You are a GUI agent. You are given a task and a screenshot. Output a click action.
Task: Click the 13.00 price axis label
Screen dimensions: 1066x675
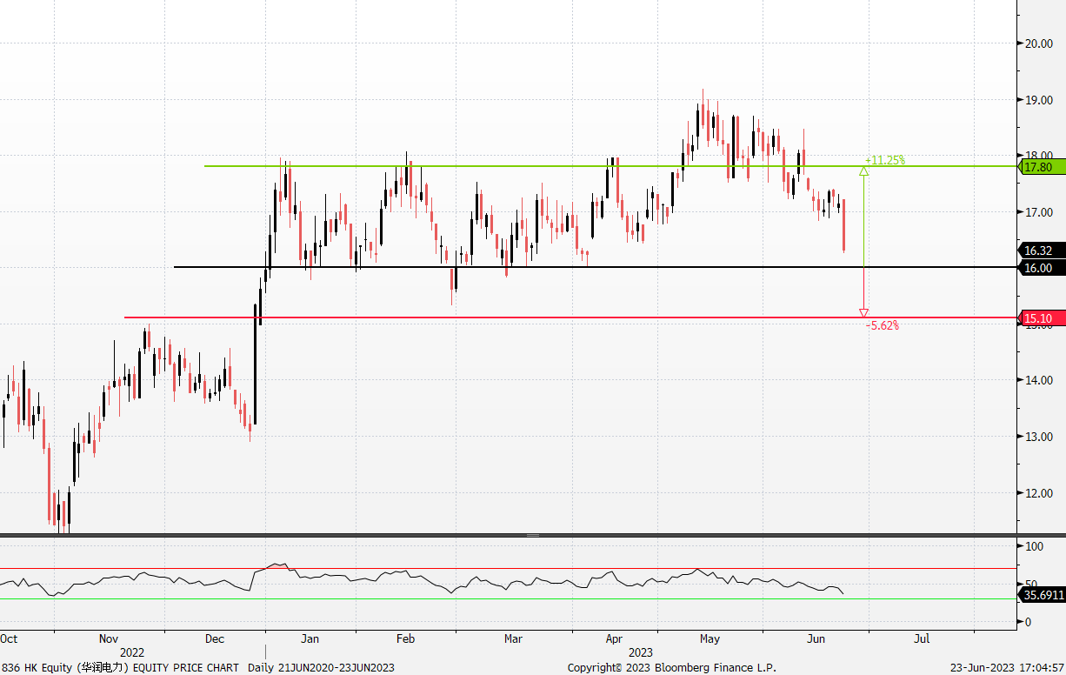click(1039, 437)
